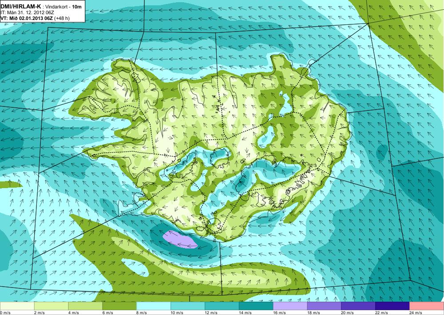Select the pink legend swatch above 24 m/s
The height and width of the screenshot is (315, 444).
click(x=426, y=306)
